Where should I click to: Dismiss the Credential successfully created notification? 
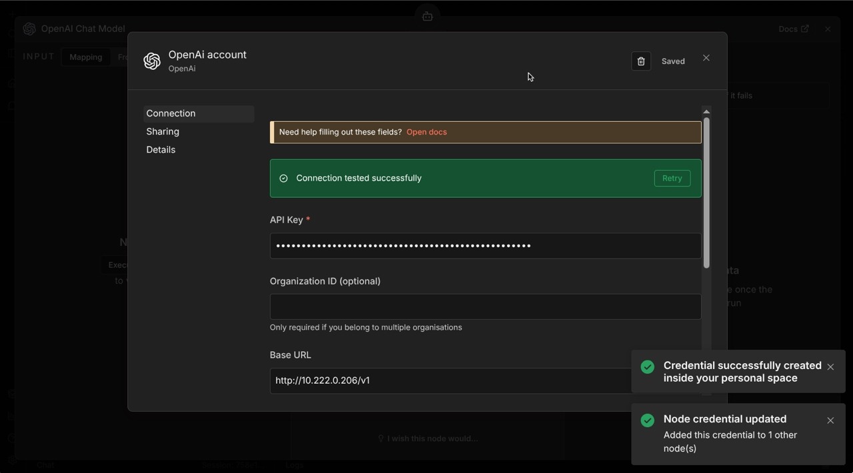(x=830, y=367)
